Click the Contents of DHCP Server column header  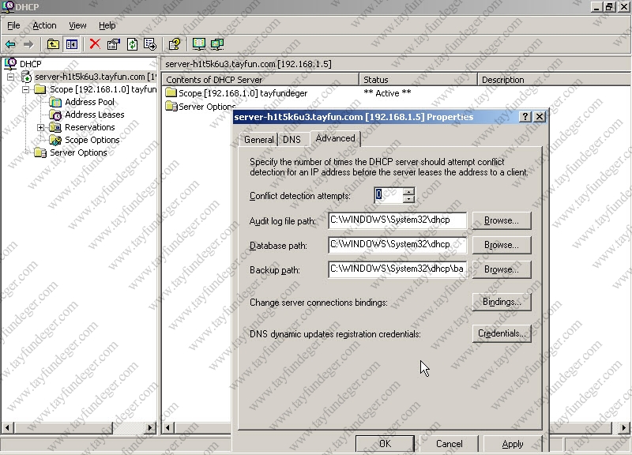click(260, 80)
